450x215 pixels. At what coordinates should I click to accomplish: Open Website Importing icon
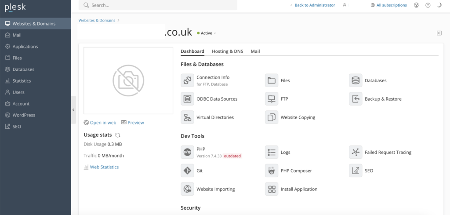click(x=187, y=189)
